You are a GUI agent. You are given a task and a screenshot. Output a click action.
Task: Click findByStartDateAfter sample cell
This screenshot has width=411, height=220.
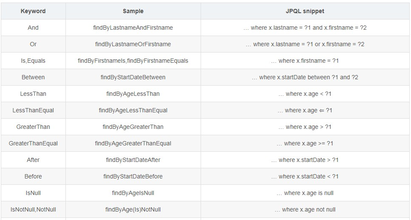pos(133,160)
